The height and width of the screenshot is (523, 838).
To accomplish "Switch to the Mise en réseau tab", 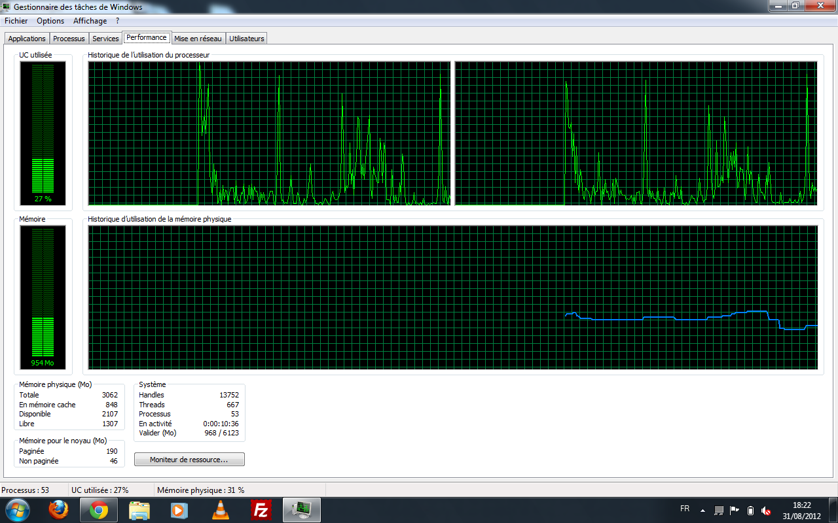I will pos(198,39).
